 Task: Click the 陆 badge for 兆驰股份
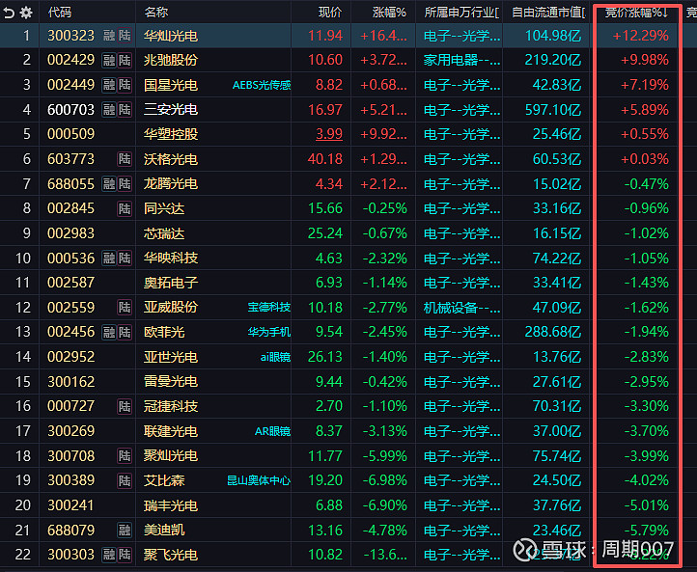125,60
